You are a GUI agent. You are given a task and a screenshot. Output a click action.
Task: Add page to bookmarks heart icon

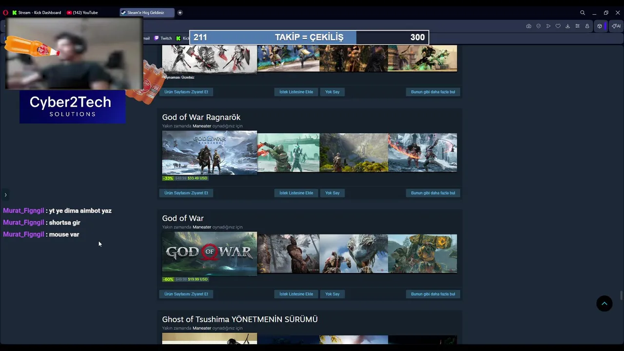(558, 26)
